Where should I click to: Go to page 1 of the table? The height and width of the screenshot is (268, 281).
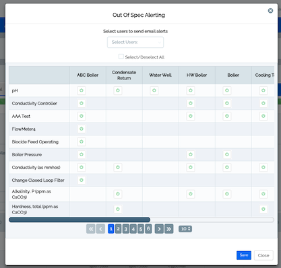click(111, 229)
